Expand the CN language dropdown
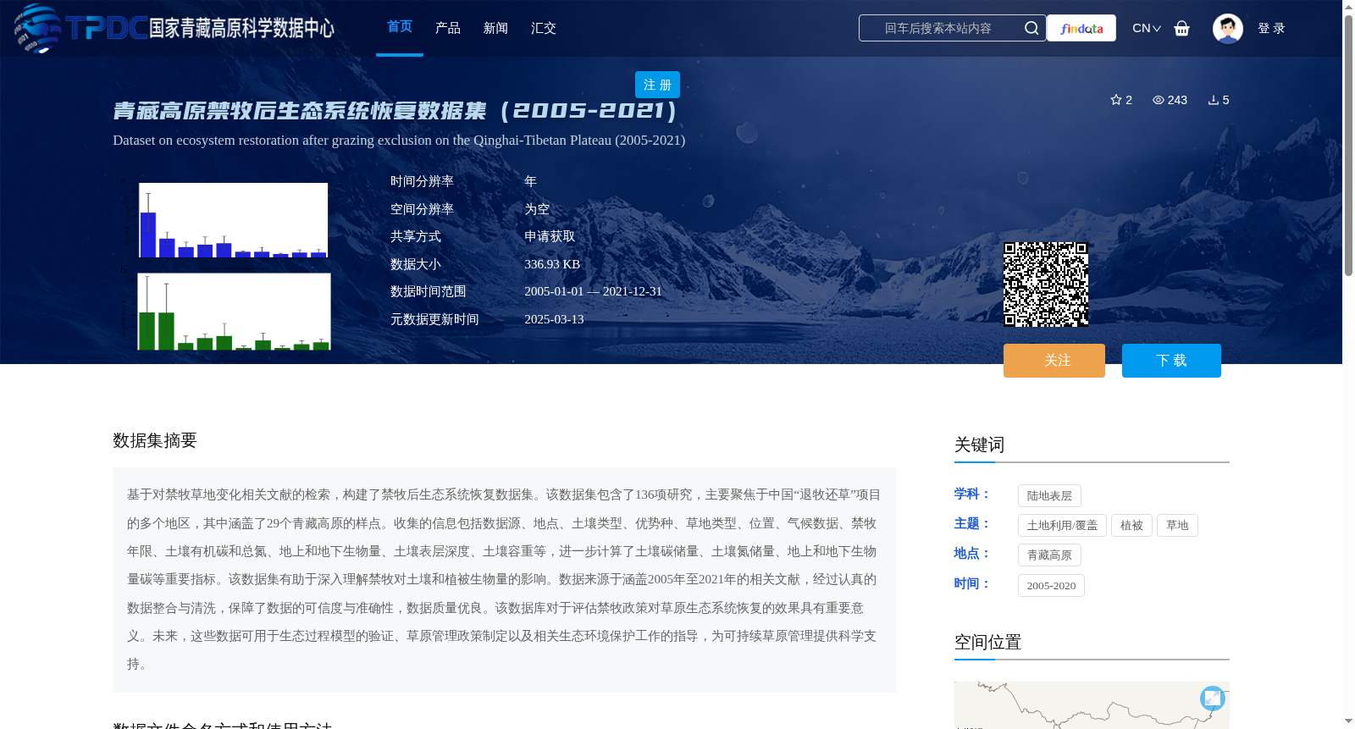The width and height of the screenshot is (1355, 729). point(1147,28)
